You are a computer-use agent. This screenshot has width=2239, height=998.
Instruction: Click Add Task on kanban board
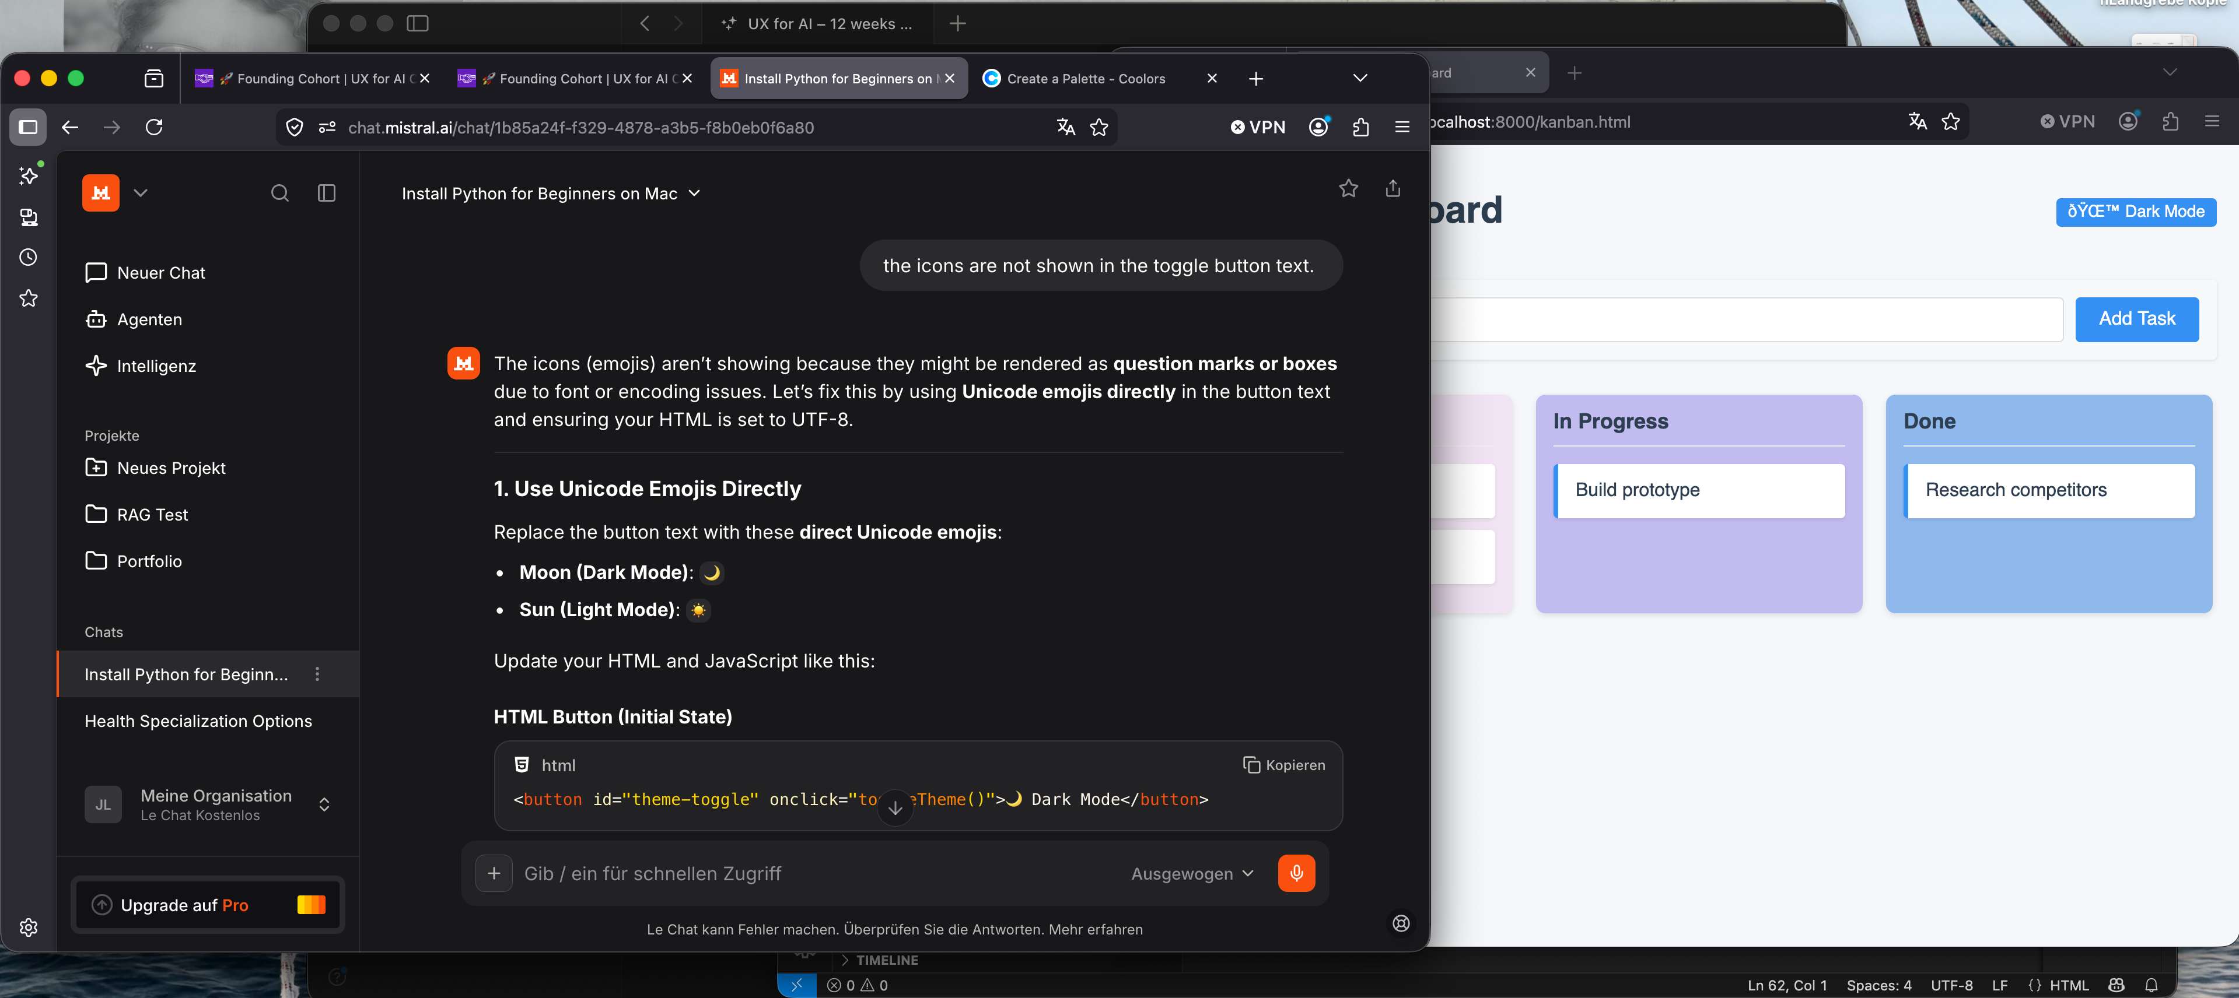coord(2136,319)
